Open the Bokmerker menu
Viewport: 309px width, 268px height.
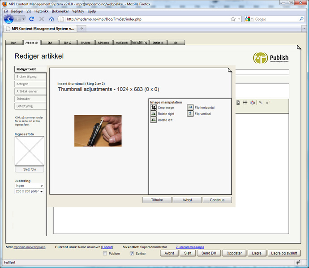coord(60,11)
